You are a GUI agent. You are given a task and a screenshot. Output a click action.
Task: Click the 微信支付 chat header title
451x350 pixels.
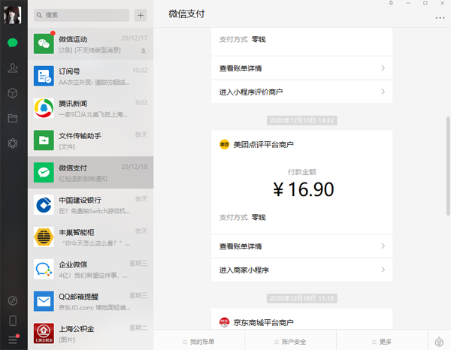click(186, 14)
